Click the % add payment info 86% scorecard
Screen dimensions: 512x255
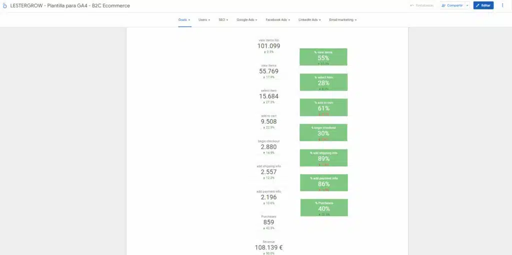click(x=324, y=183)
